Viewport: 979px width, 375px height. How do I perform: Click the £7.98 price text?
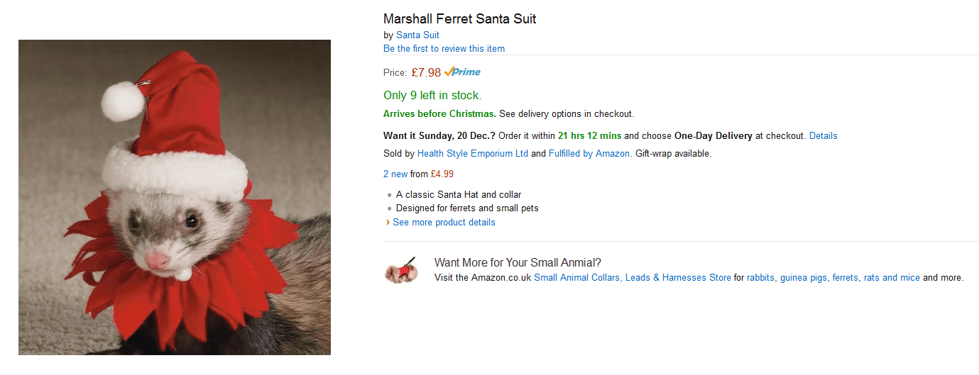point(426,72)
